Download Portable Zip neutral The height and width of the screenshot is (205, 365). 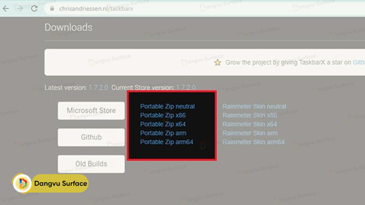(167, 107)
